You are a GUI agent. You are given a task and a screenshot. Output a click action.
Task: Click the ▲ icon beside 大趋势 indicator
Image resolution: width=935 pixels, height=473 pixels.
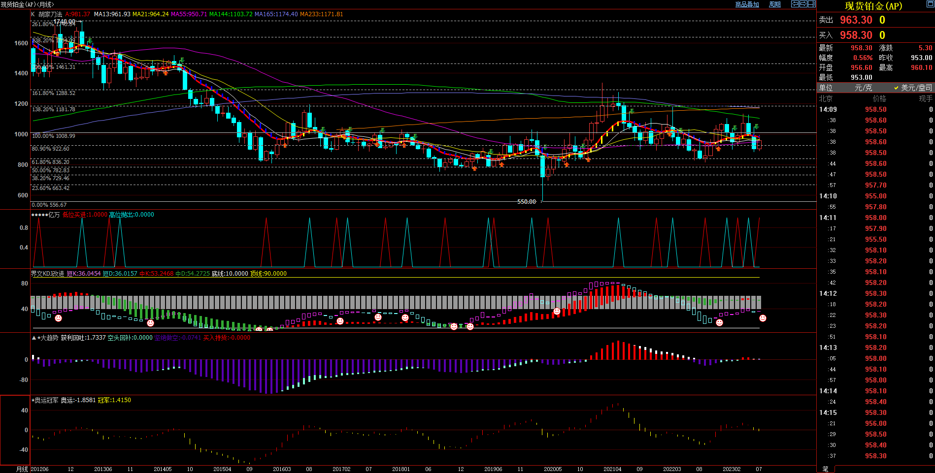click(x=33, y=338)
